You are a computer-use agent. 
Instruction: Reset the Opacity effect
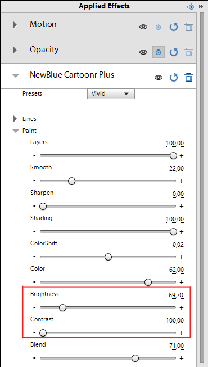pyautogui.click(x=173, y=52)
